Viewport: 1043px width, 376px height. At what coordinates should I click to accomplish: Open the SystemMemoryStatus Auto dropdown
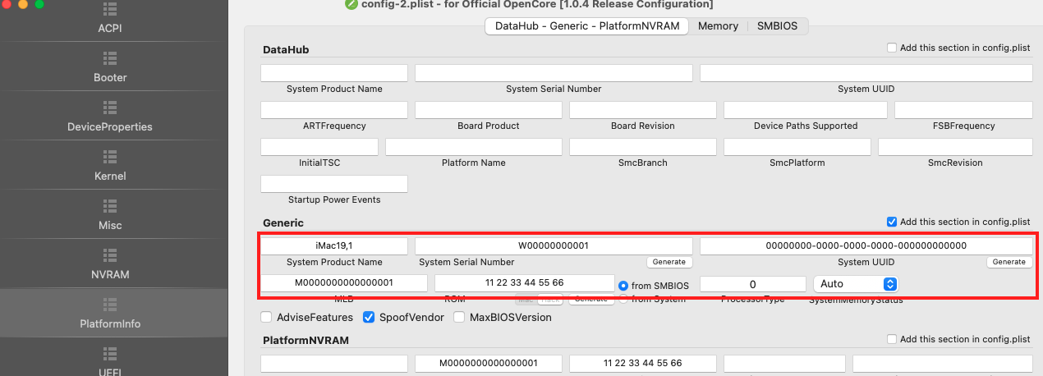[855, 283]
